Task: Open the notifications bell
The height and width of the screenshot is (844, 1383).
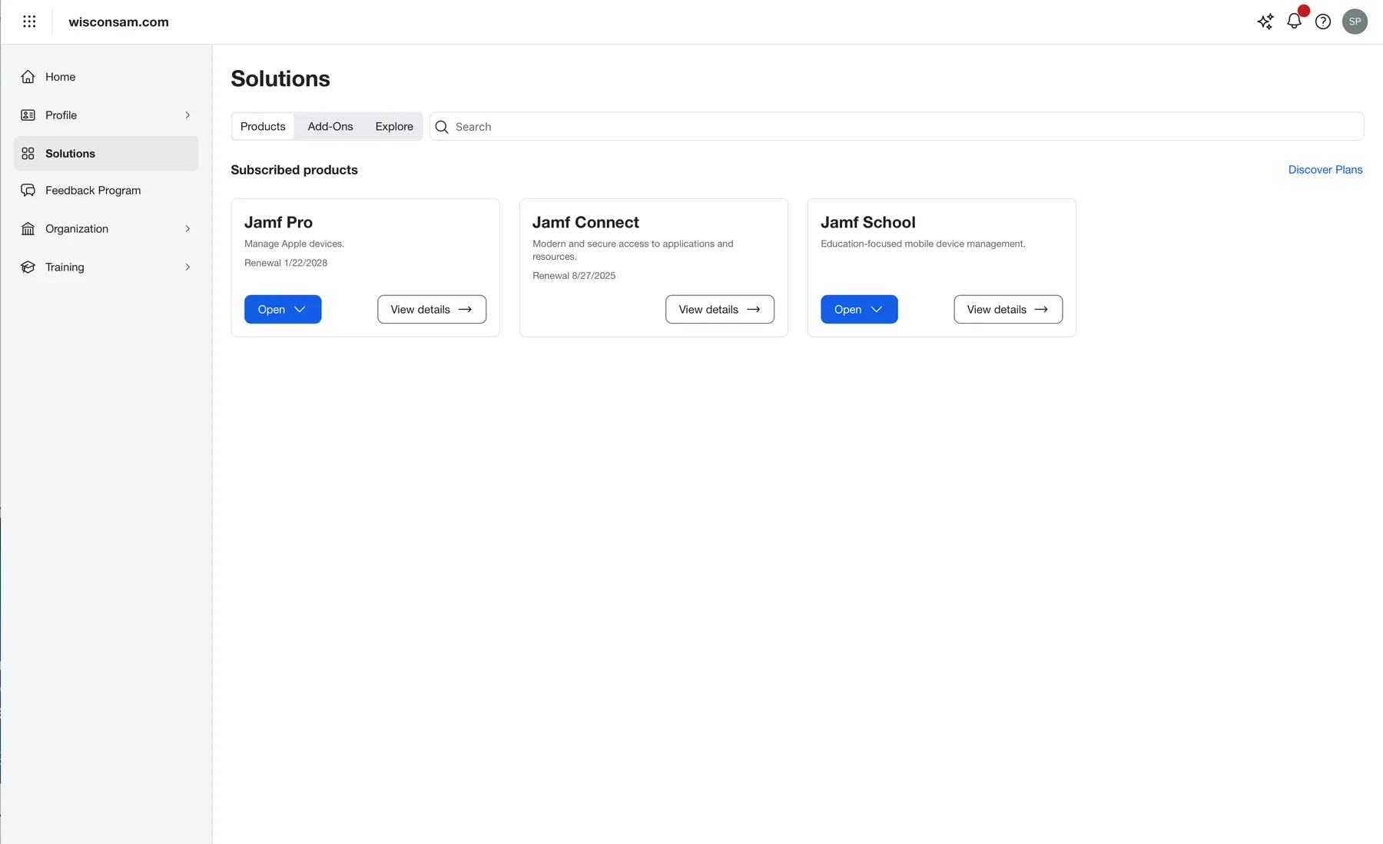Action: point(1294,21)
